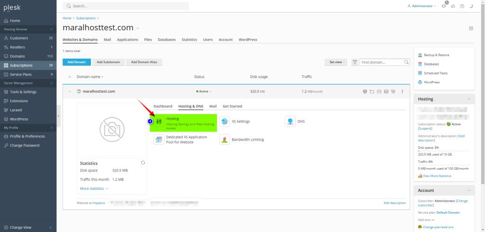This screenshot has height=232, width=485.
Task: Open Hosting settings icon in Hosting & DNS
Action: pyautogui.click(x=159, y=122)
